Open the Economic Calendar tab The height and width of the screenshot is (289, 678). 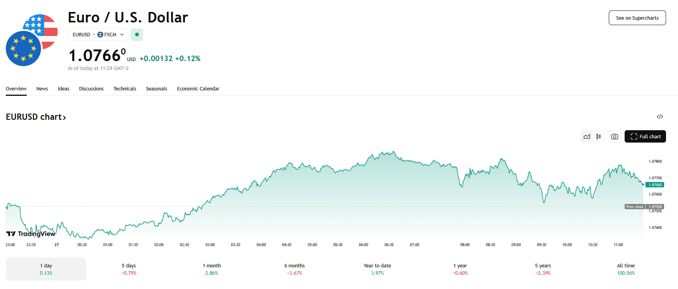tap(198, 89)
